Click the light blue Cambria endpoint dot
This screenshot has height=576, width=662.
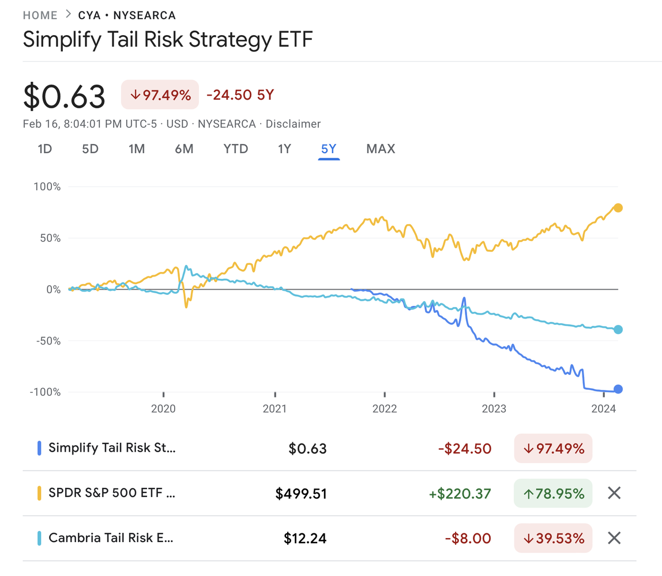pyautogui.click(x=618, y=329)
